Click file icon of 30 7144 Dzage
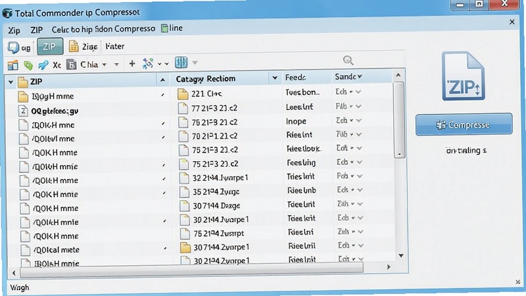526x296 pixels. pyautogui.click(x=185, y=205)
